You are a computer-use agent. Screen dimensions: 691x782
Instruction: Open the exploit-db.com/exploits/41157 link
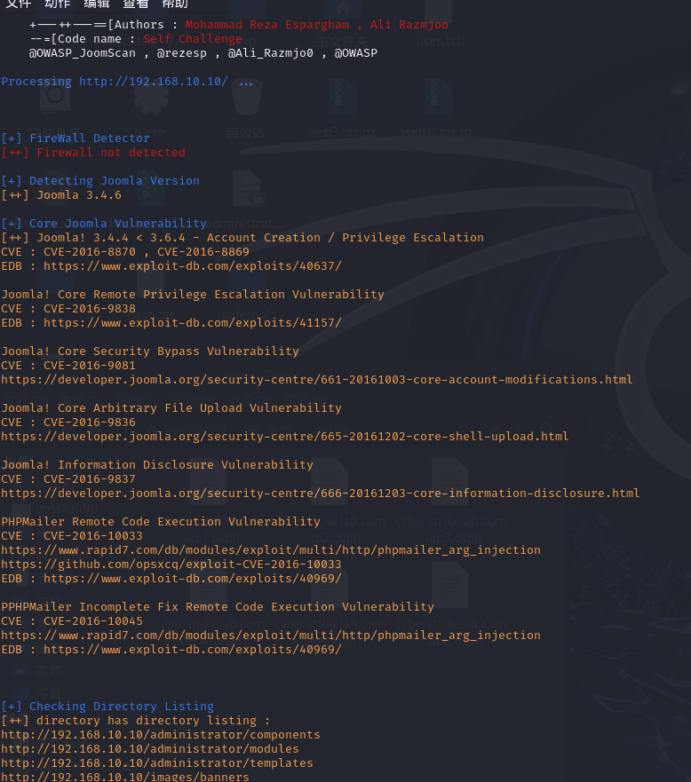(192, 323)
